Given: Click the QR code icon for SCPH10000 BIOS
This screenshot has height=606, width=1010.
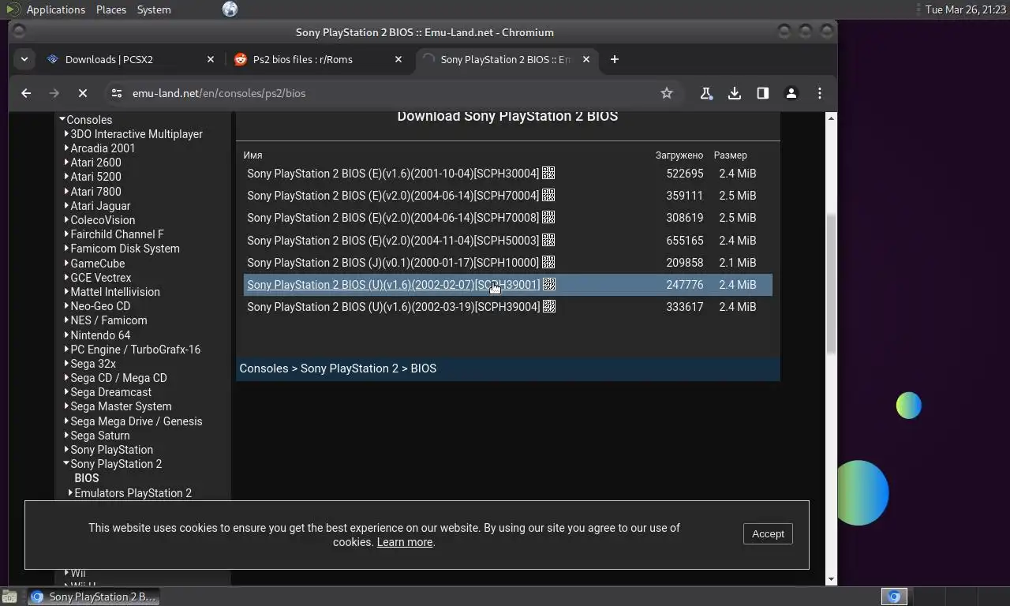Looking at the screenshot, I should click(x=548, y=262).
